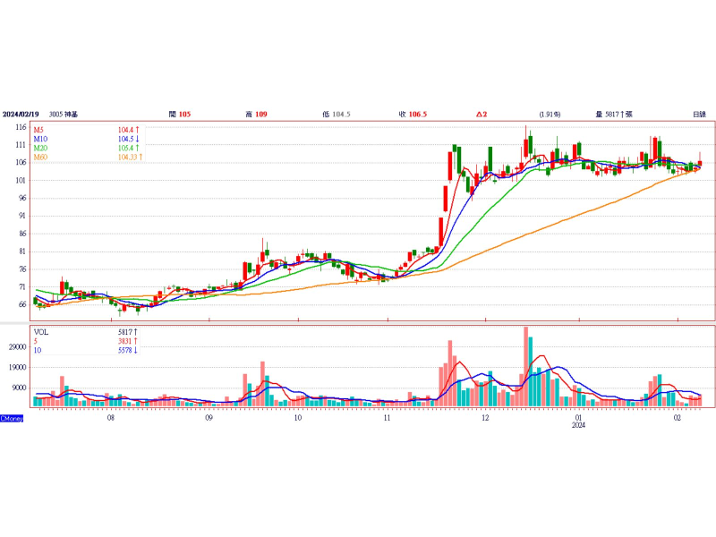Screen dimensions: 716x537
Task: Click the 量 5817 張 volume readout
Action: click(x=614, y=115)
